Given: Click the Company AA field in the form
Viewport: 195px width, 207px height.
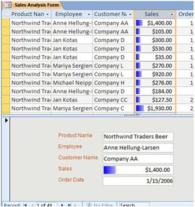Looking at the screenshot, I should pyautogui.click(x=138, y=159).
